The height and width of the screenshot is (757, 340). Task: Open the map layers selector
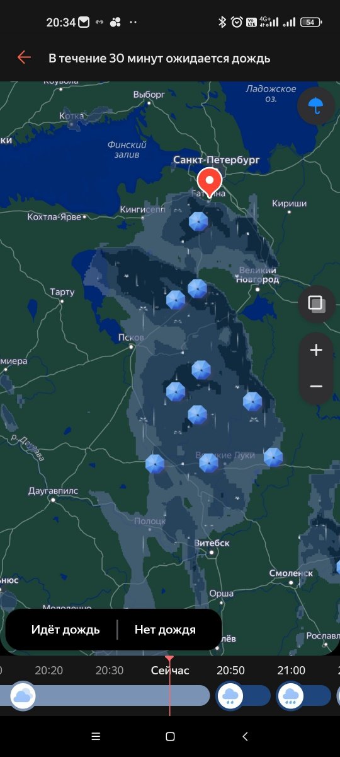pyautogui.click(x=316, y=303)
